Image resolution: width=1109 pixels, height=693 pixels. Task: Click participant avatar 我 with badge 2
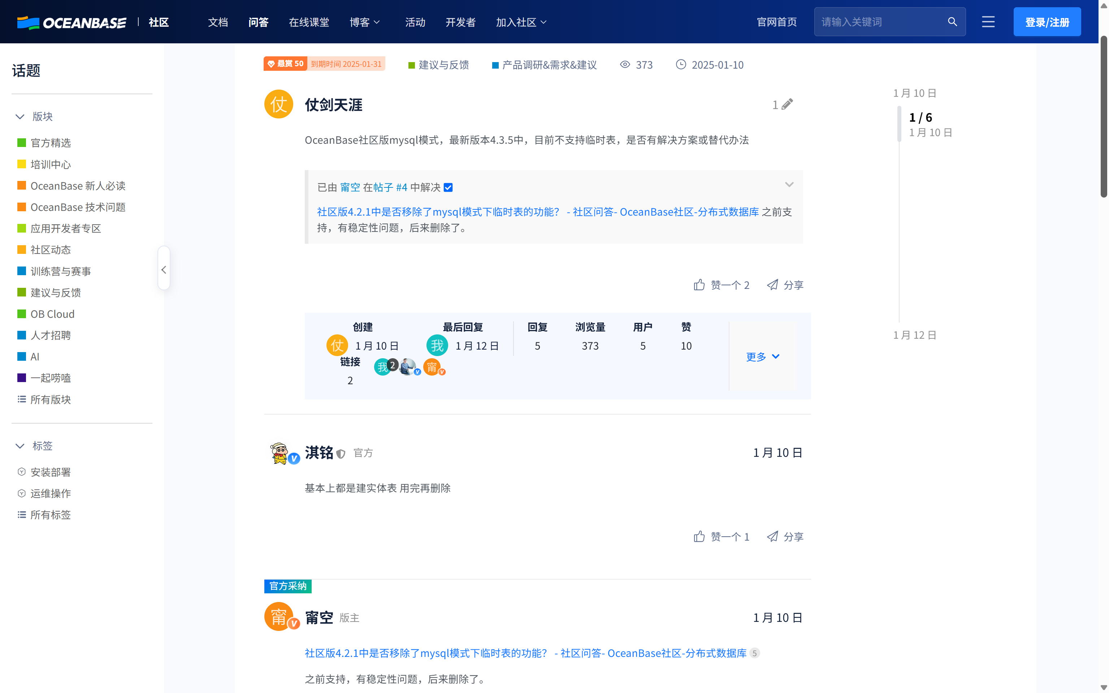[x=383, y=367]
